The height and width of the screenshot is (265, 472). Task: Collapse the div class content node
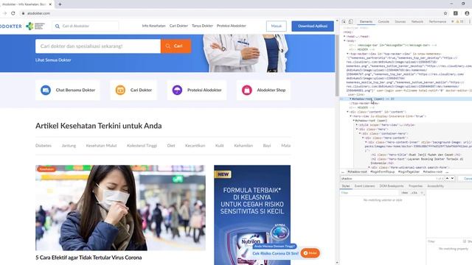(347, 112)
